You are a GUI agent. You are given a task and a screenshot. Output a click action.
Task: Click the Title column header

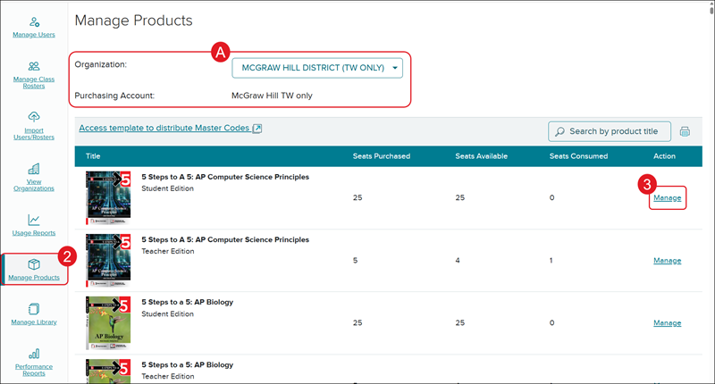pyautogui.click(x=94, y=156)
